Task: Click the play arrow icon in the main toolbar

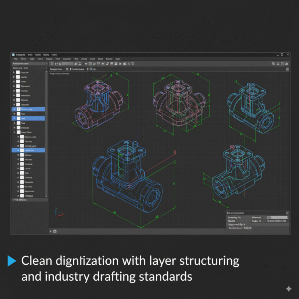Action: [121, 63]
